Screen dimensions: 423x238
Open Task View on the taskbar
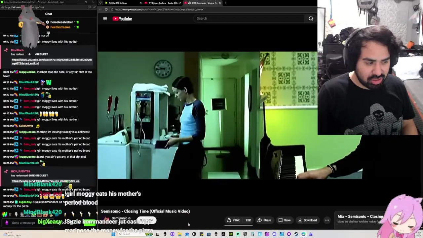tap(157, 234)
